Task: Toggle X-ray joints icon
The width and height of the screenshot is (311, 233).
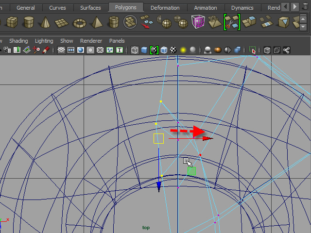Action: [287, 50]
